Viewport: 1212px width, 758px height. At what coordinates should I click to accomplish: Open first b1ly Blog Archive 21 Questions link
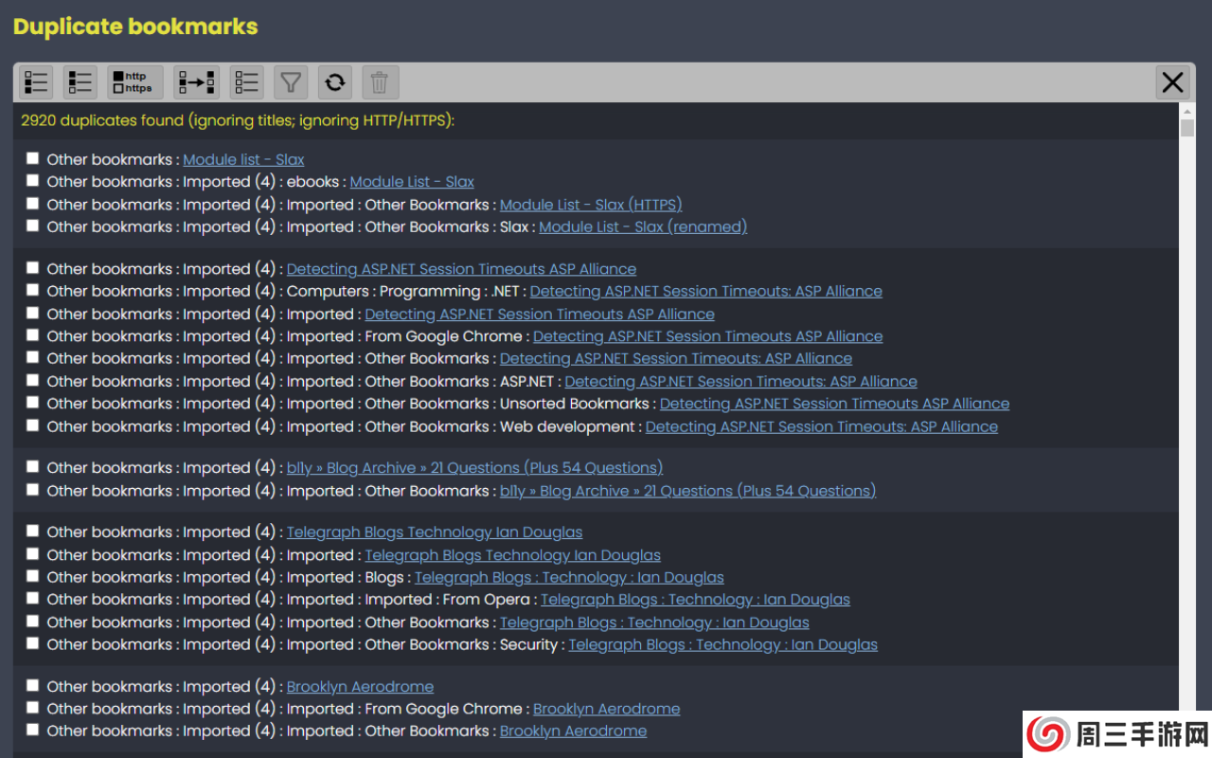point(474,468)
